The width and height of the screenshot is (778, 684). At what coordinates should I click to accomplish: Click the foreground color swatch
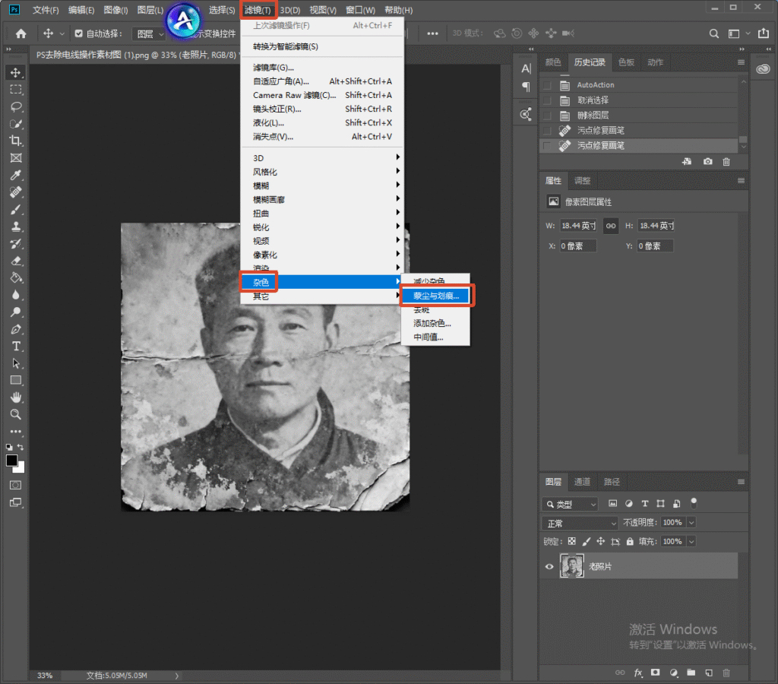click(11, 461)
